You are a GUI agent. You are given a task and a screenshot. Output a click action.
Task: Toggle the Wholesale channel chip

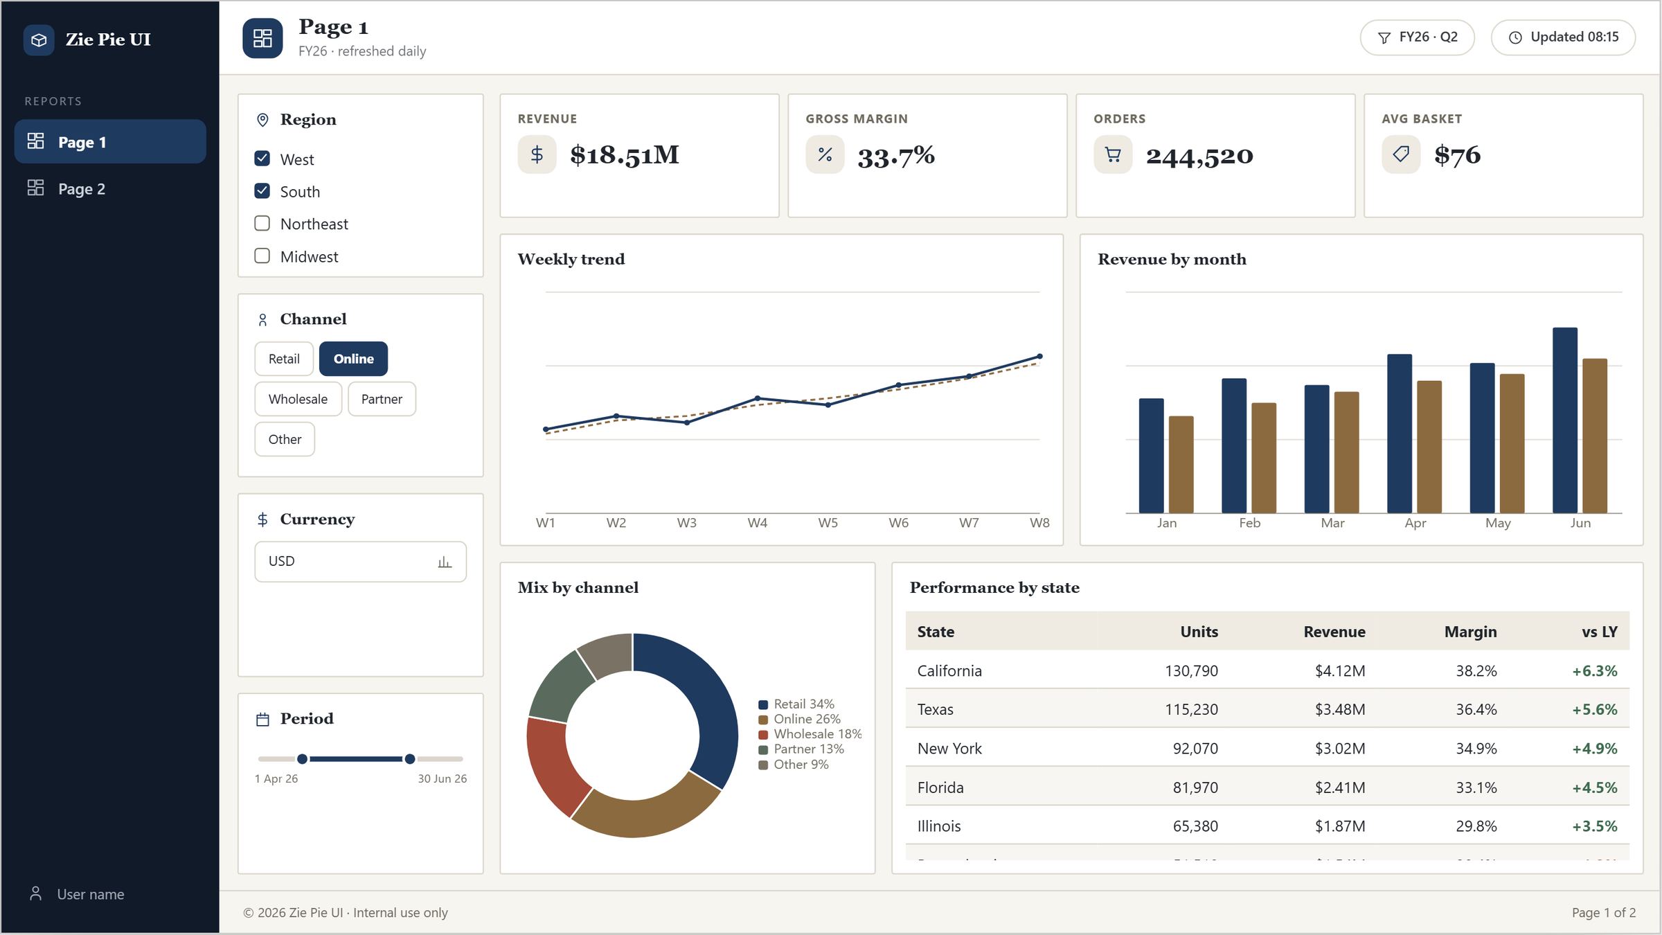point(298,399)
